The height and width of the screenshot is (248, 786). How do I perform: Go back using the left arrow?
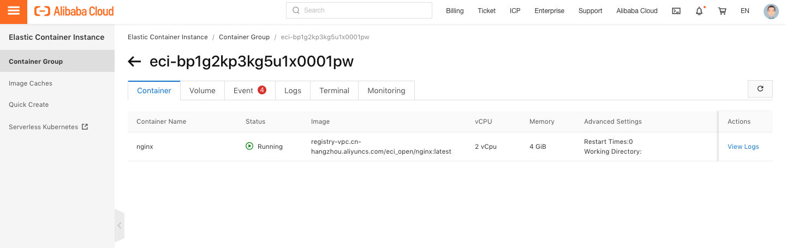(x=134, y=62)
